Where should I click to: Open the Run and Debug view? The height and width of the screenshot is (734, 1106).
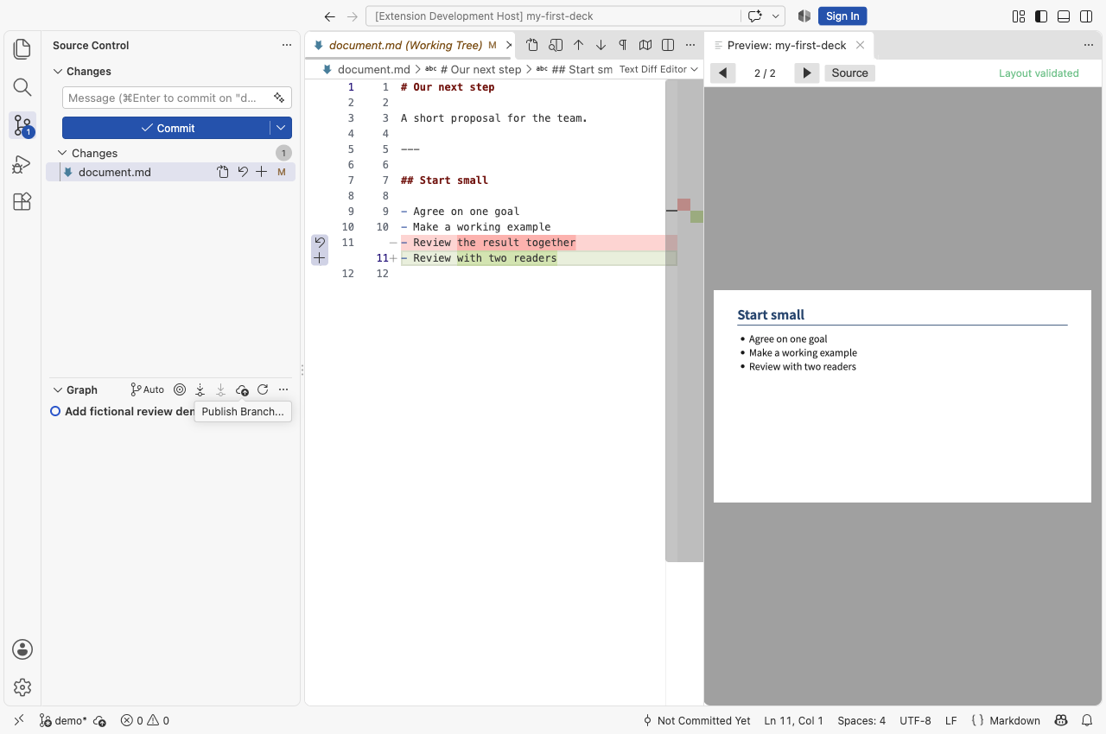22,164
